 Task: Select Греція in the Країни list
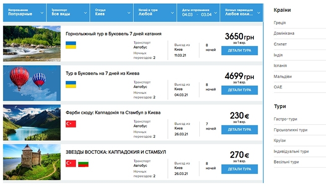point(279,23)
